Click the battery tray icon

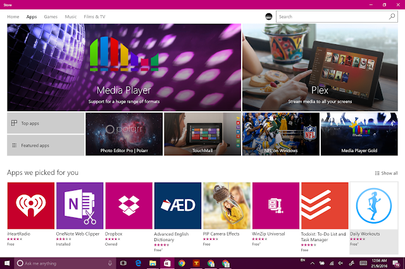322,263
